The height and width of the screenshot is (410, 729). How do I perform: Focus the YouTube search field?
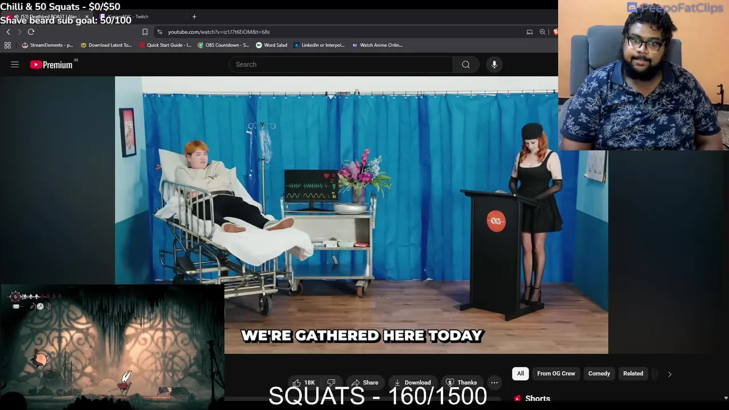(x=341, y=64)
